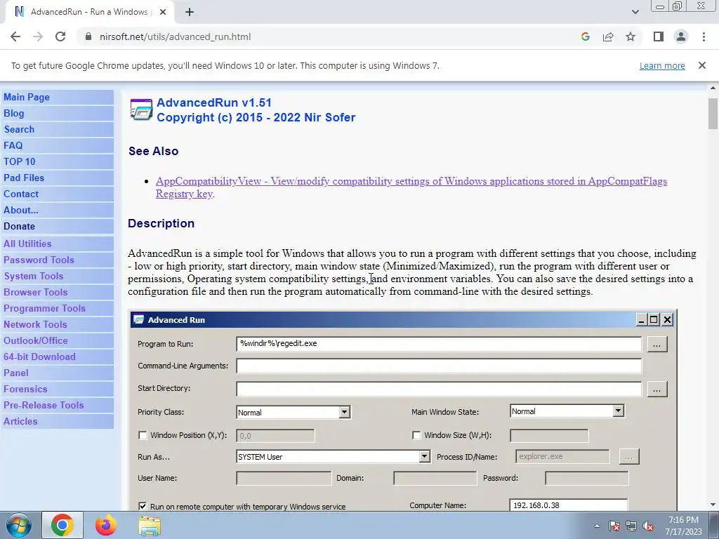Open Programmer Tools category

pos(44,308)
